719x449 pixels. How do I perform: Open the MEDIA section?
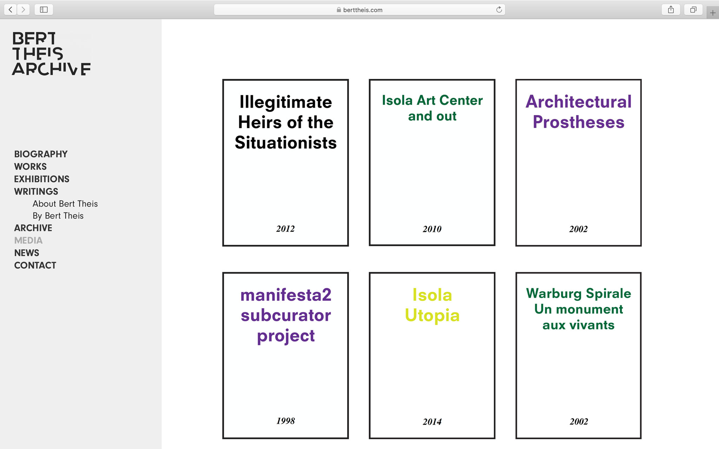28,240
